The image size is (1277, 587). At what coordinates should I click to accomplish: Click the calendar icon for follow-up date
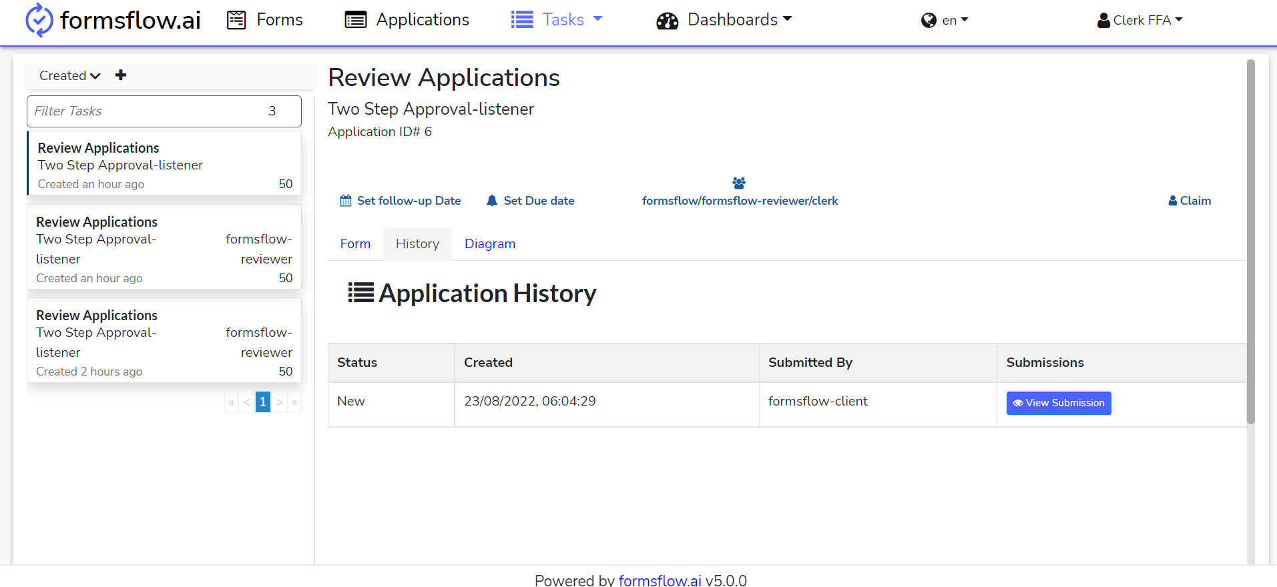[346, 201]
